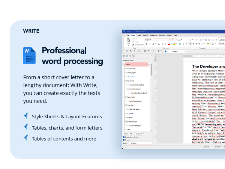
Task: Apply superscript formatting
Action: (x=166, y=44)
